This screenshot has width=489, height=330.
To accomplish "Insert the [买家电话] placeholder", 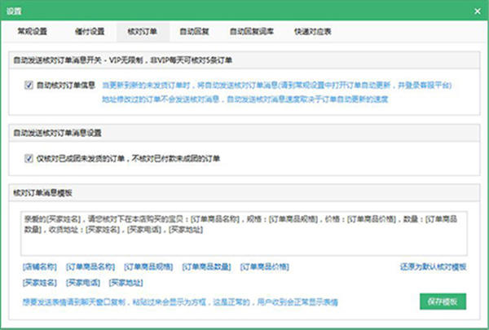I will point(83,283).
